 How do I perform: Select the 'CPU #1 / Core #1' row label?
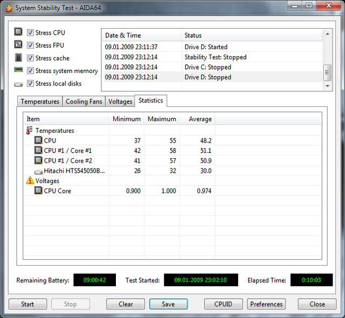point(68,151)
